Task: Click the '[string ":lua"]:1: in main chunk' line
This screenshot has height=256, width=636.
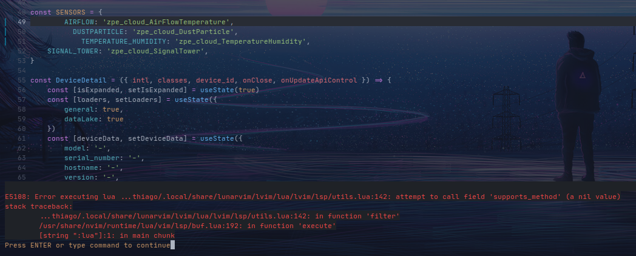Action: click(x=107, y=236)
